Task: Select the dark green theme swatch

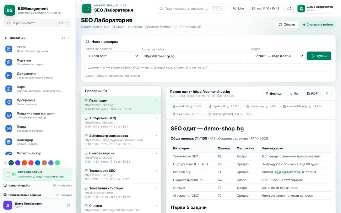Action: 11,163
